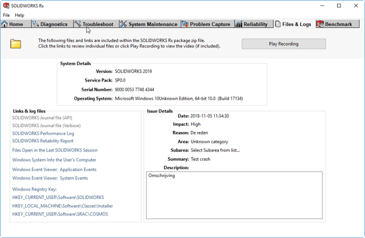Go to the Troubleshoot tab label

(98, 24)
